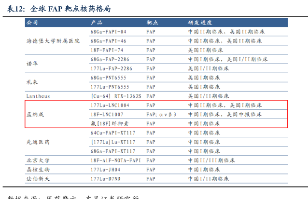Select the 18F-LNC1007 product cell
308x199 pixels.
(107, 115)
